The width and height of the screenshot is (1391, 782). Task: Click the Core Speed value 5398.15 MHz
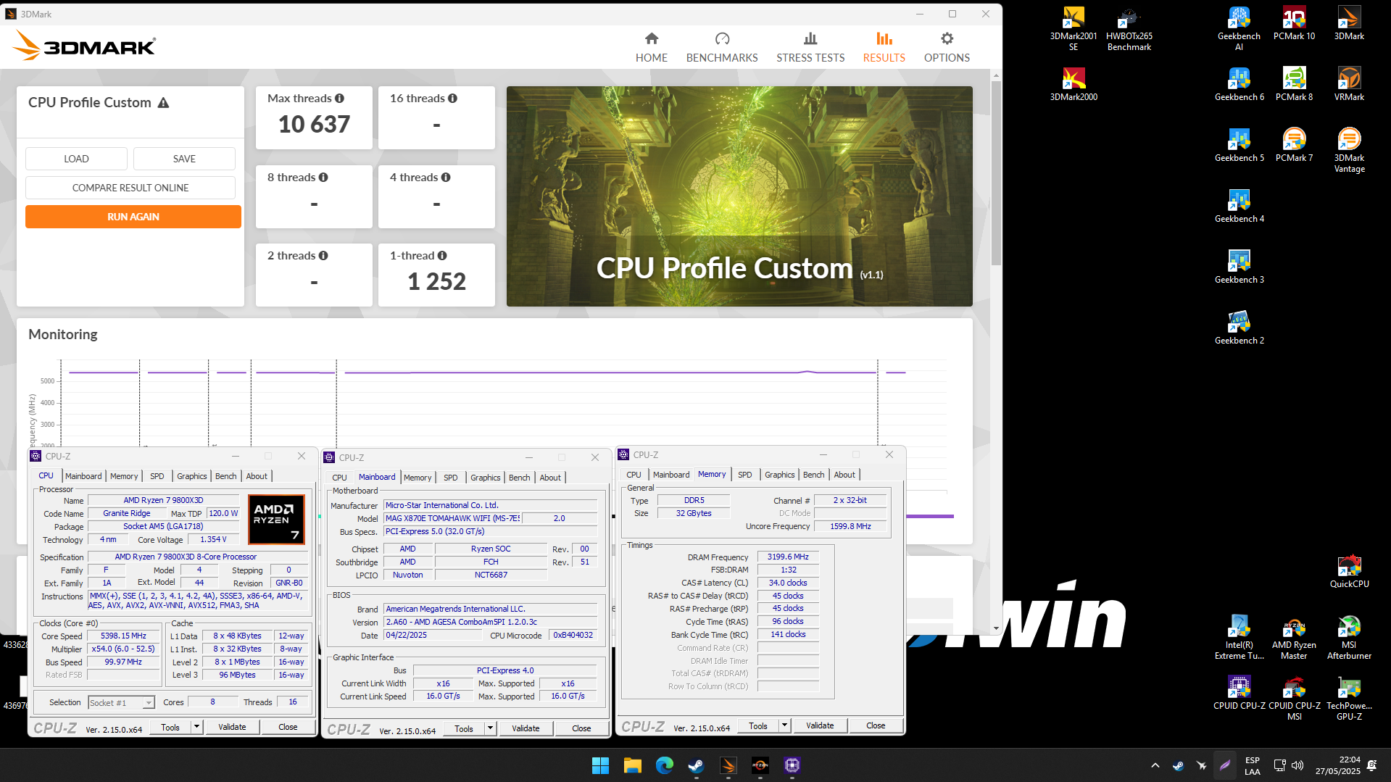point(123,636)
